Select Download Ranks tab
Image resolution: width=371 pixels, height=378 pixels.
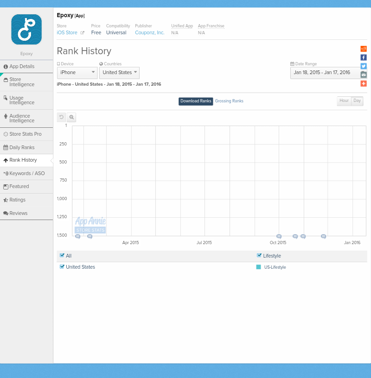point(196,101)
